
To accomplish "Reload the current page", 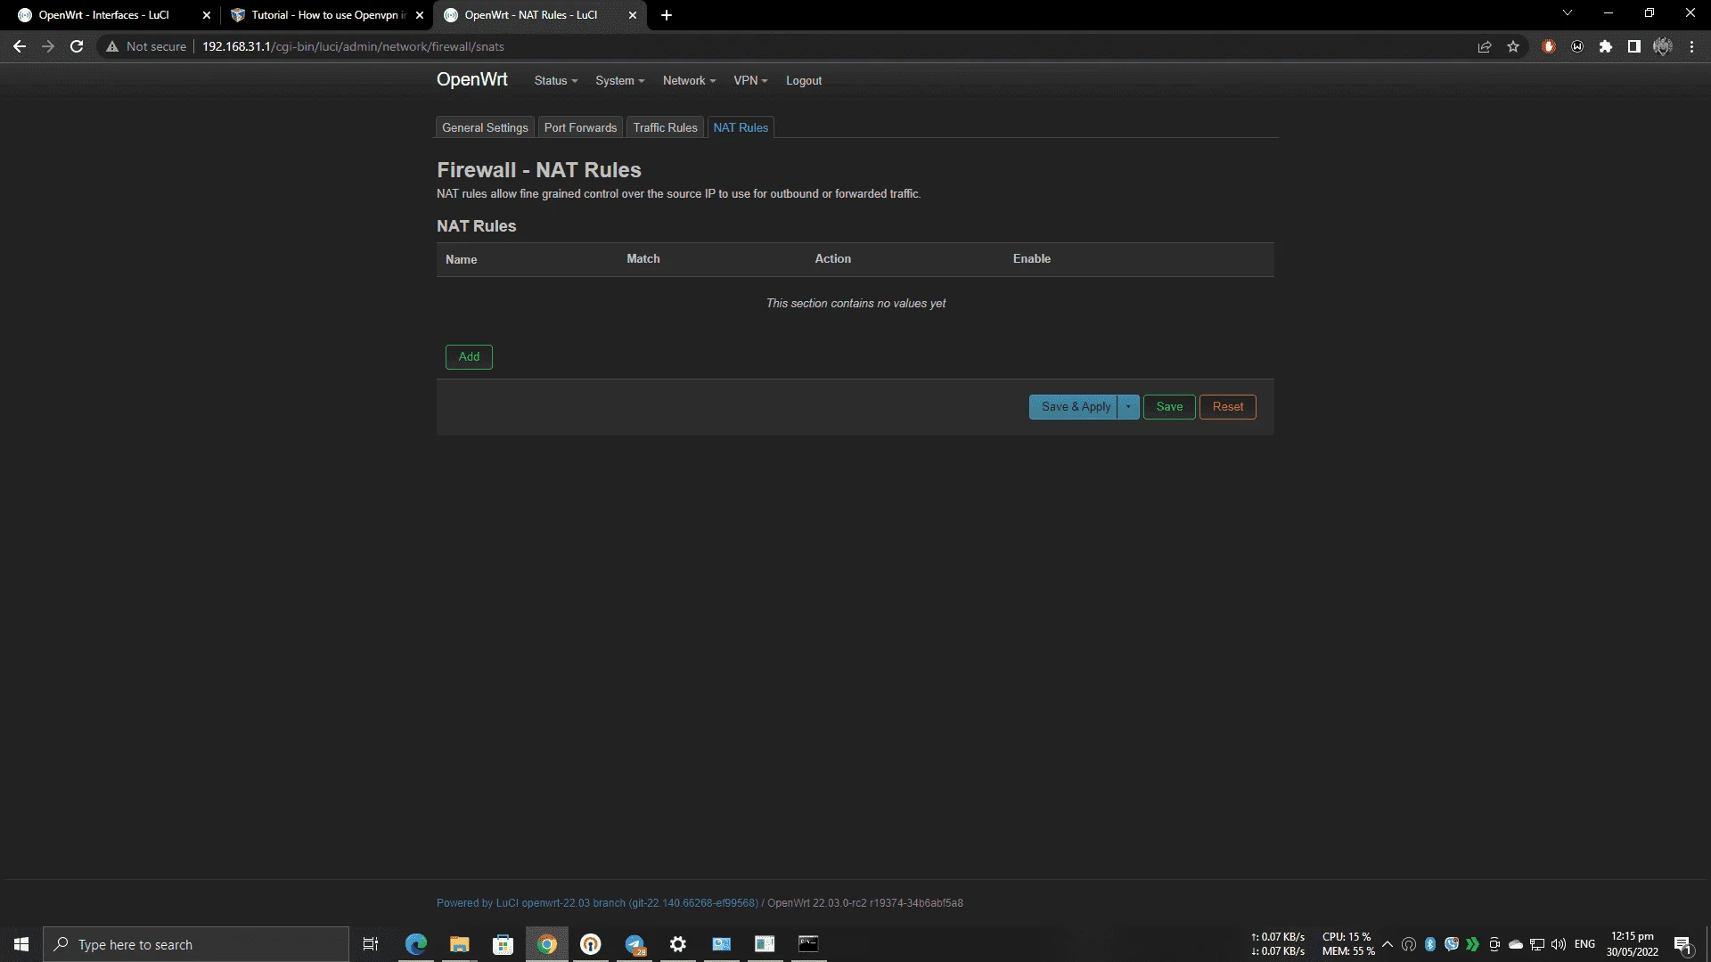I will (77, 46).
